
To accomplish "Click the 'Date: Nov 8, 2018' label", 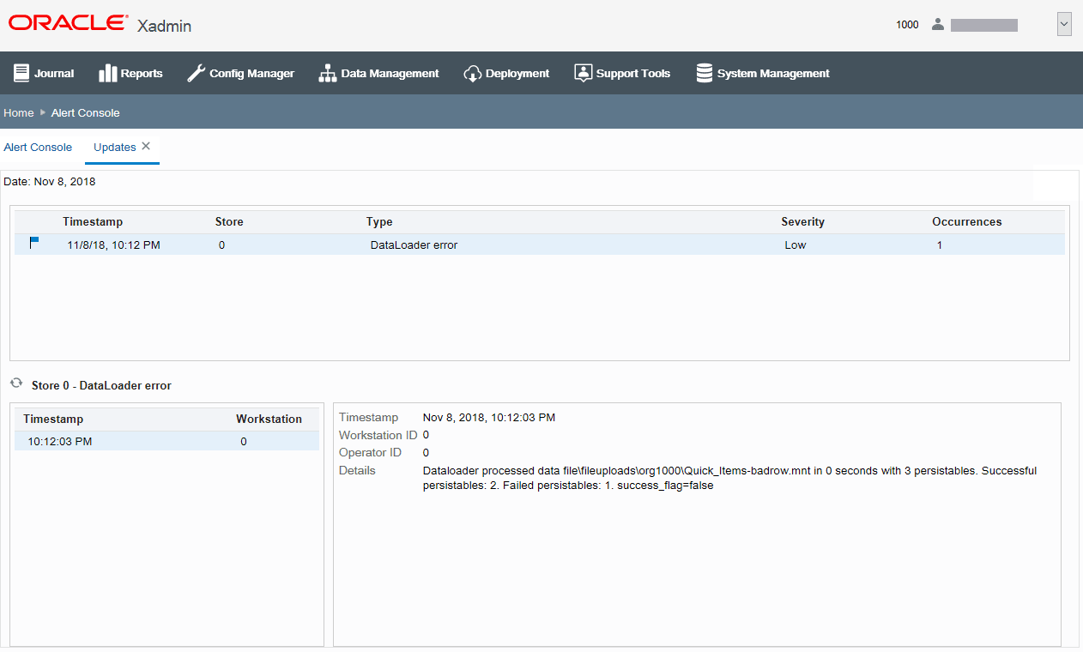I will pyautogui.click(x=50, y=181).
